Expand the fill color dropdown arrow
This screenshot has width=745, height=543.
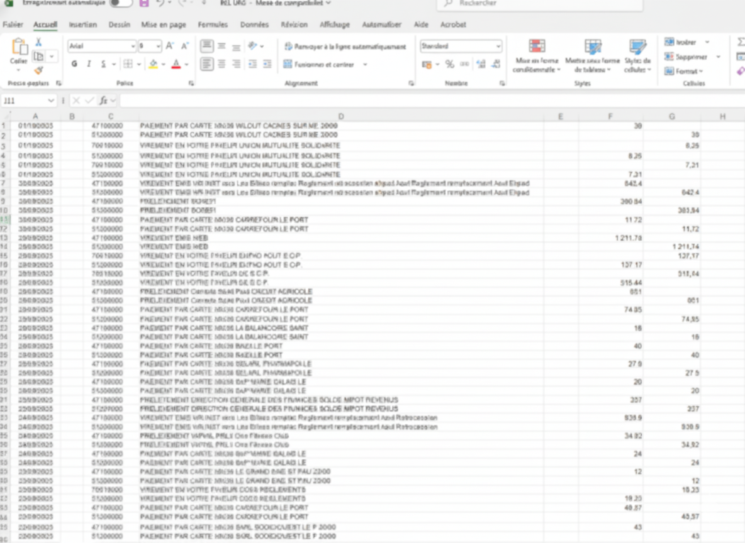coord(164,64)
